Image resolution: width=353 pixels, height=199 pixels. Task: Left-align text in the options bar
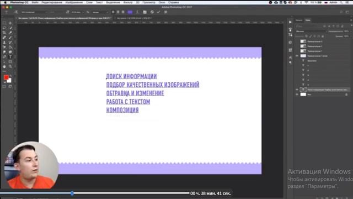[x=113, y=12]
